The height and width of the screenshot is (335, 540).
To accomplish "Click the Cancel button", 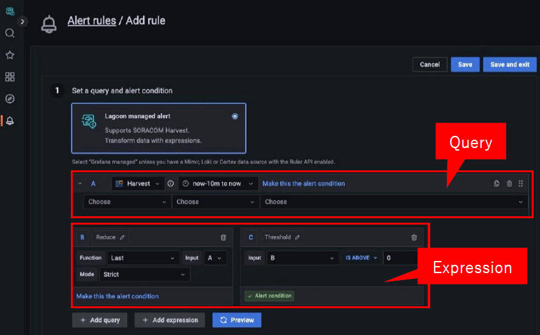I will point(430,64).
